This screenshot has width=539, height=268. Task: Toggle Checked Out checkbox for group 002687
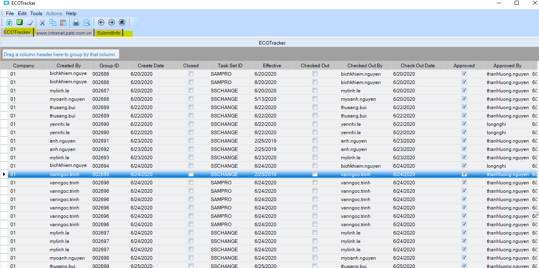tap(315, 90)
